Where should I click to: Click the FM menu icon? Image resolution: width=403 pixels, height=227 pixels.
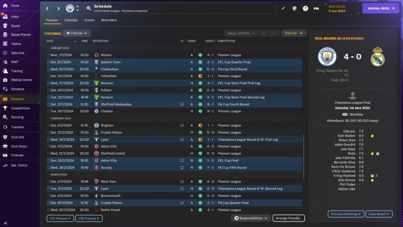(x=316, y=9)
